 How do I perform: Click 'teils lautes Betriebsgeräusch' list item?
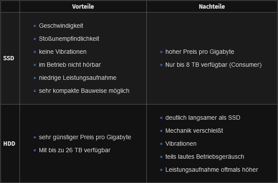point(204,157)
